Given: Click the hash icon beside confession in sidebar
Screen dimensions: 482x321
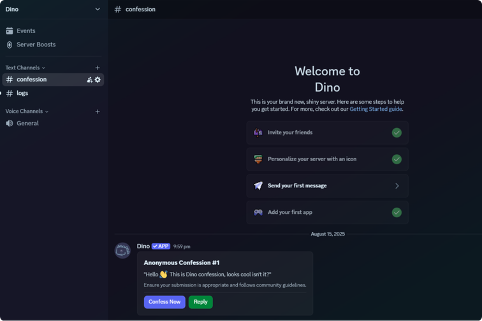Looking at the screenshot, I should pos(10,80).
